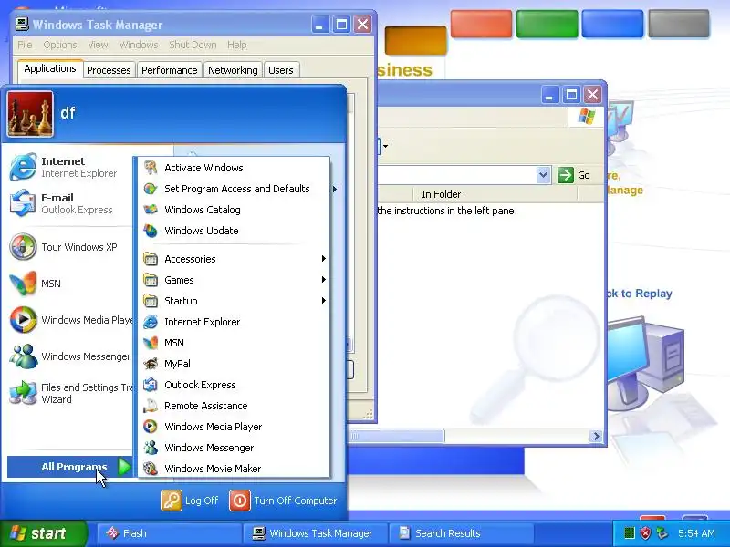
Task: Click Set Program Access and Defaults icon
Action: click(x=151, y=189)
